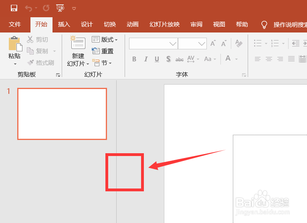Expand the bullets style dropdown
307x223 pixels.
click(266, 43)
